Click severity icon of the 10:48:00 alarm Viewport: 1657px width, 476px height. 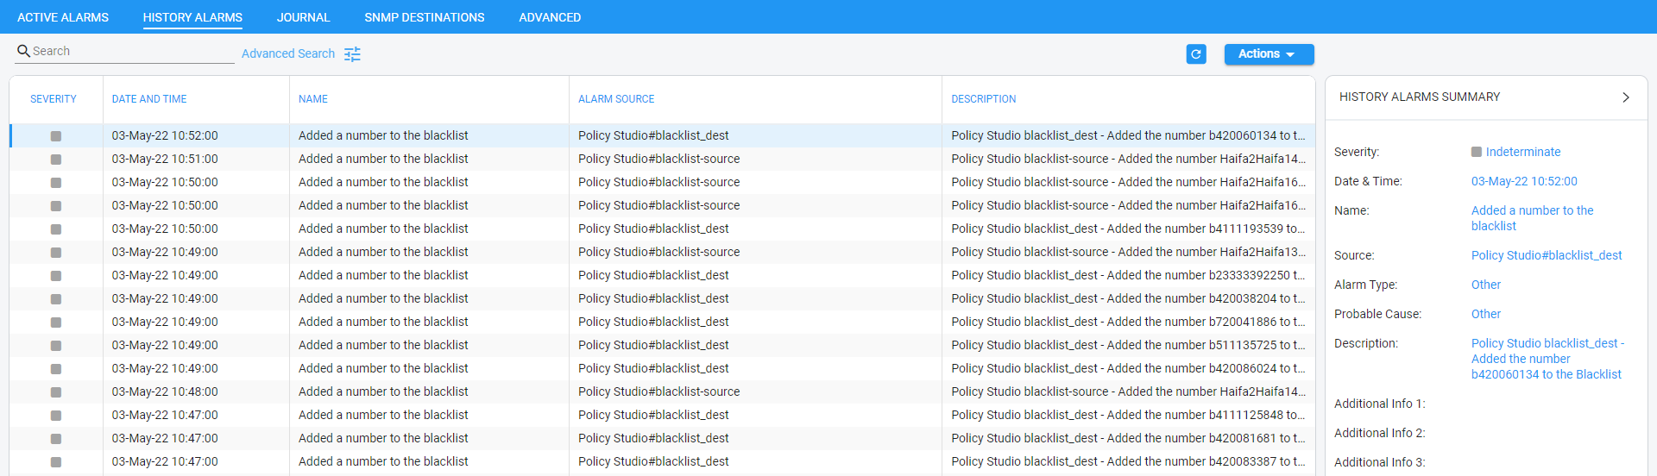[x=56, y=392]
